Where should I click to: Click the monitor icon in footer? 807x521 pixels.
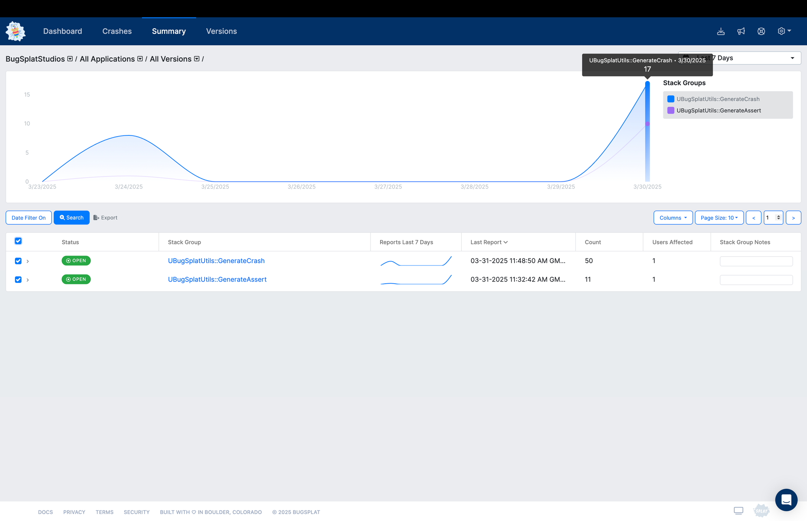738,511
